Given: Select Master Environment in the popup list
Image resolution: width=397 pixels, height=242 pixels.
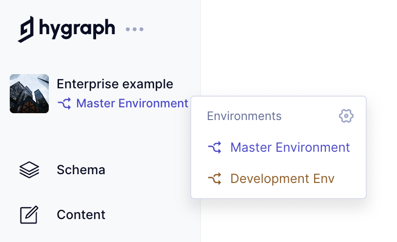Looking at the screenshot, I should [290, 147].
